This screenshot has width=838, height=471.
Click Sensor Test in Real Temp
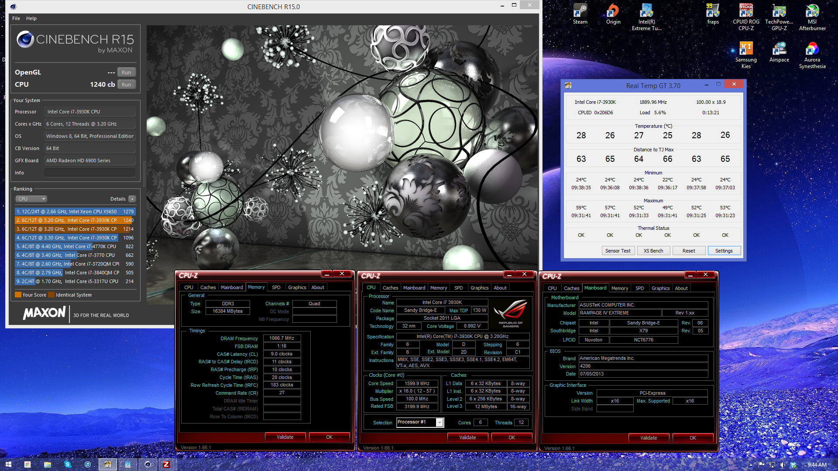click(x=618, y=251)
